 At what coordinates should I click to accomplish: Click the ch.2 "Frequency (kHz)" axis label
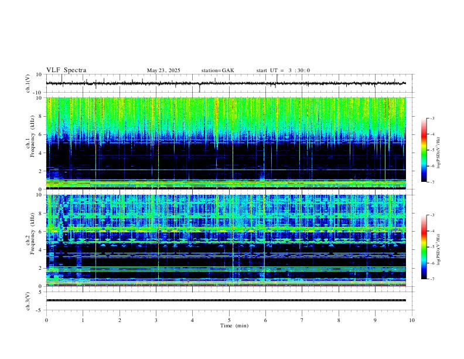(32, 233)
